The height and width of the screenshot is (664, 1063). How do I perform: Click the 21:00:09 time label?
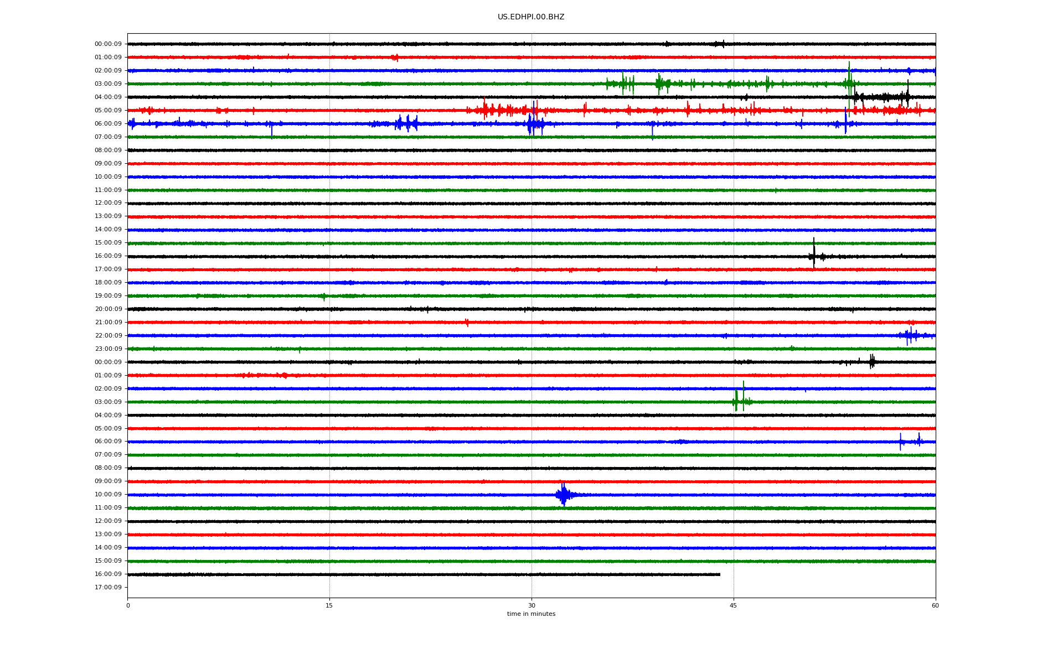[x=108, y=323]
